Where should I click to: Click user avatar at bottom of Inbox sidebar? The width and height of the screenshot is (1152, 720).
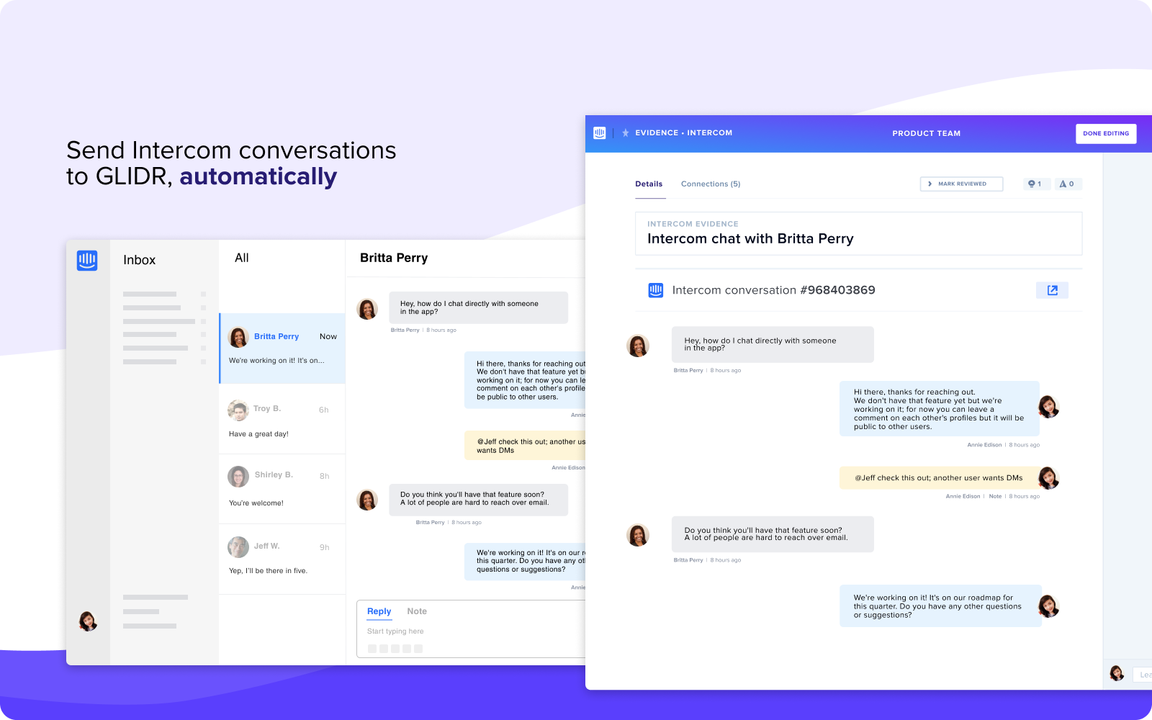coord(88,621)
